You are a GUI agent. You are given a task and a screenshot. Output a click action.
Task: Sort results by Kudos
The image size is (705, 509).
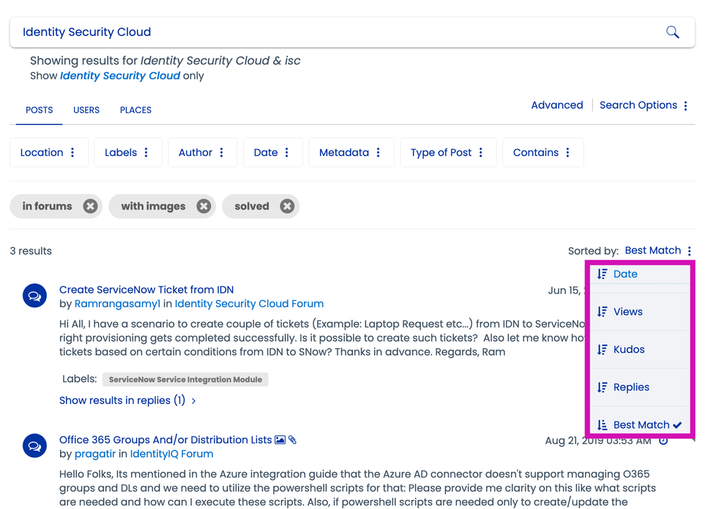(629, 349)
